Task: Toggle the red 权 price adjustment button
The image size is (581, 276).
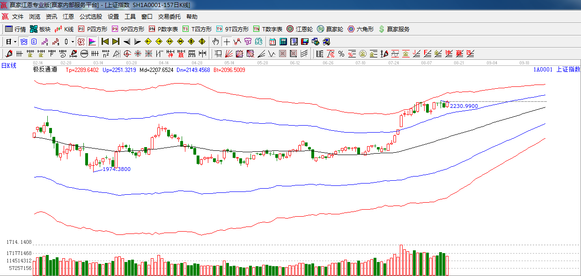Action: (81, 42)
